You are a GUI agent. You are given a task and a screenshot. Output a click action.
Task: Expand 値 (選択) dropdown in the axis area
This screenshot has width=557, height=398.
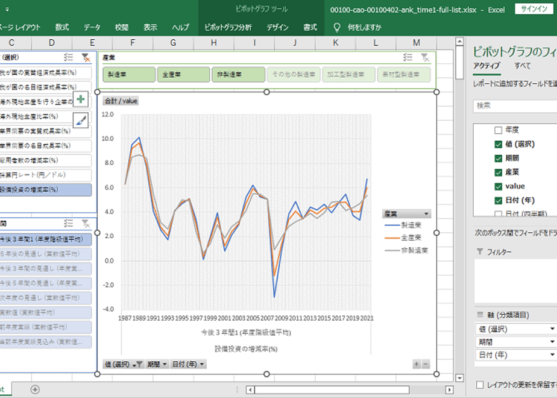point(552,329)
